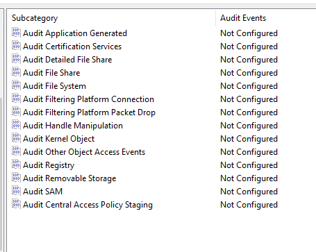The height and width of the screenshot is (252, 316).
Task: Select Audit Filtering Platform Connection entry
Action: [88, 99]
